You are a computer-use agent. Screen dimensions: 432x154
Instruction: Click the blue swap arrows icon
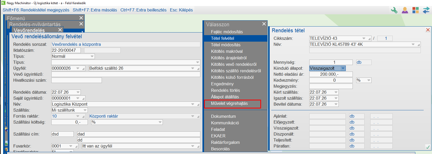point(426,10)
